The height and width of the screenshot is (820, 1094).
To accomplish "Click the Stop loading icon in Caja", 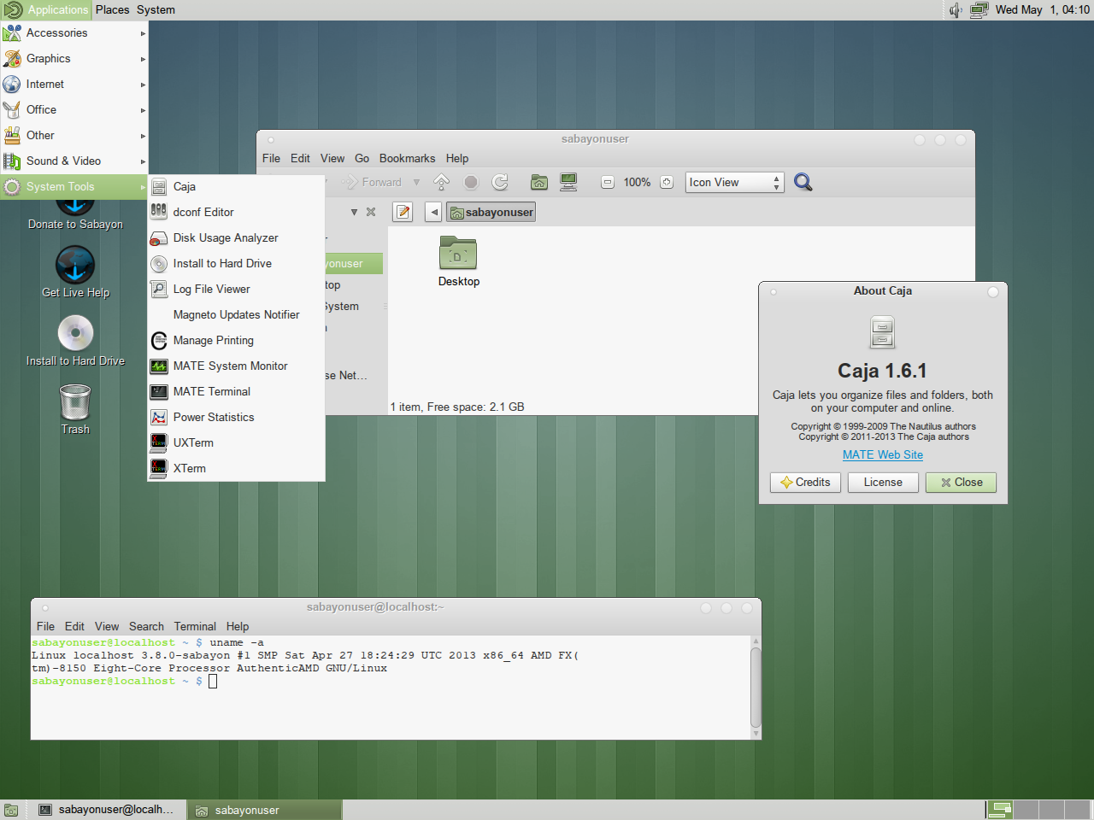I will click(x=471, y=182).
